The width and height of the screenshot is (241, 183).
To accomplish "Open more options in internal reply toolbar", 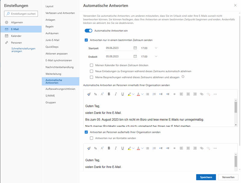I will pyautogui.click(x=215, y=94).
